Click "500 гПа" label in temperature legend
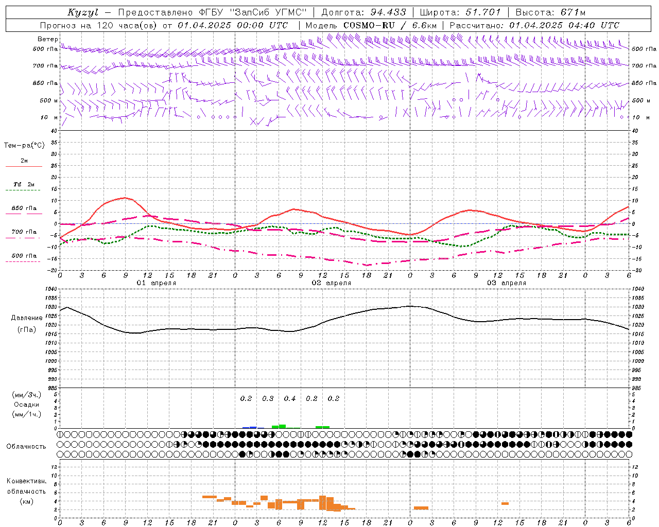The height and width of the screenshot is (527, 659). point(24,256)
